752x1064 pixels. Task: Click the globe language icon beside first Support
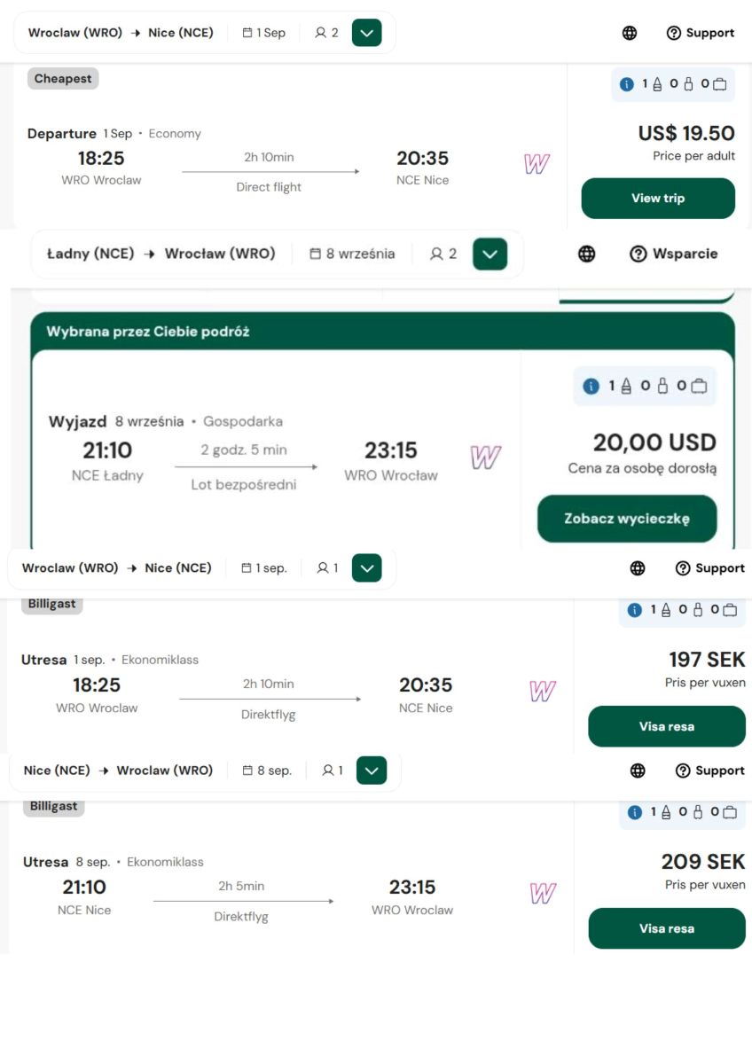[630, 33]
